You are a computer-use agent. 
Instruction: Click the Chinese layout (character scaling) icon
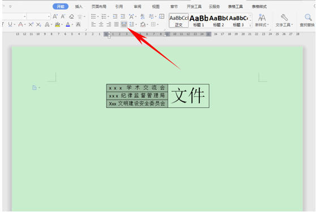click(131, 16)
